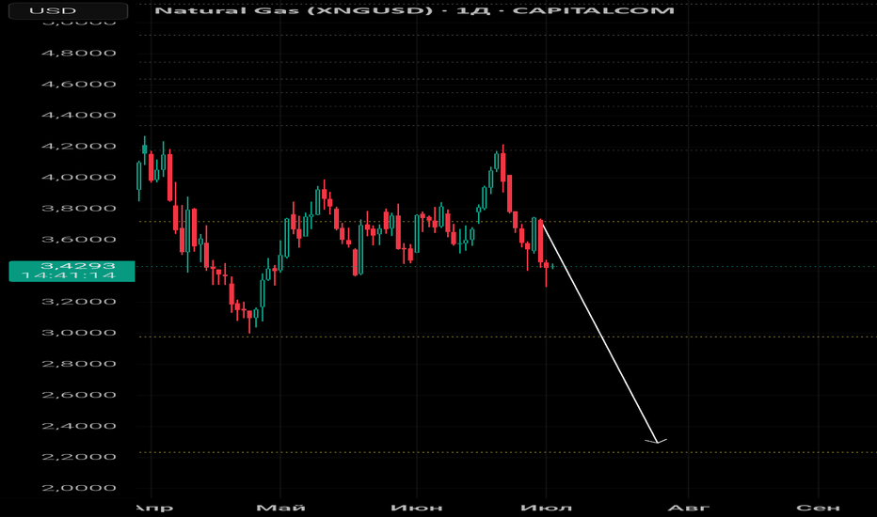This screenshot has width=877, height=517.
Task: Click the 2,4000 price scale label
Action: click(x=79, y=426)
